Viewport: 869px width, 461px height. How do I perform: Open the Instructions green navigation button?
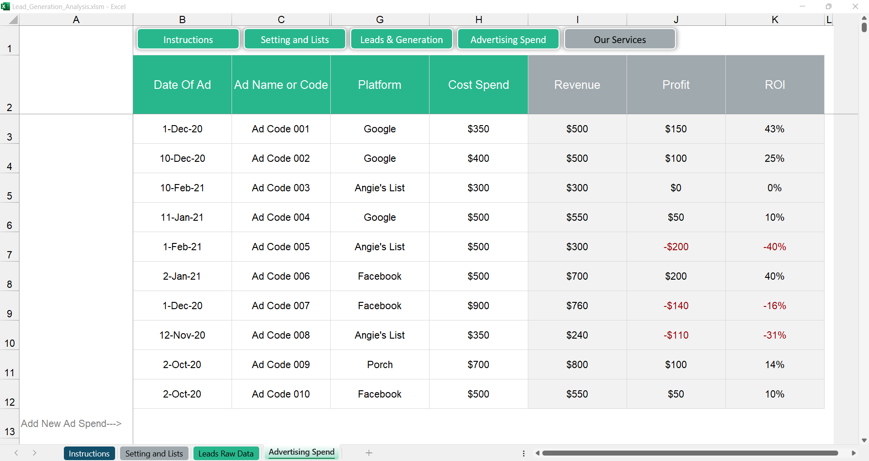(188, 39)
